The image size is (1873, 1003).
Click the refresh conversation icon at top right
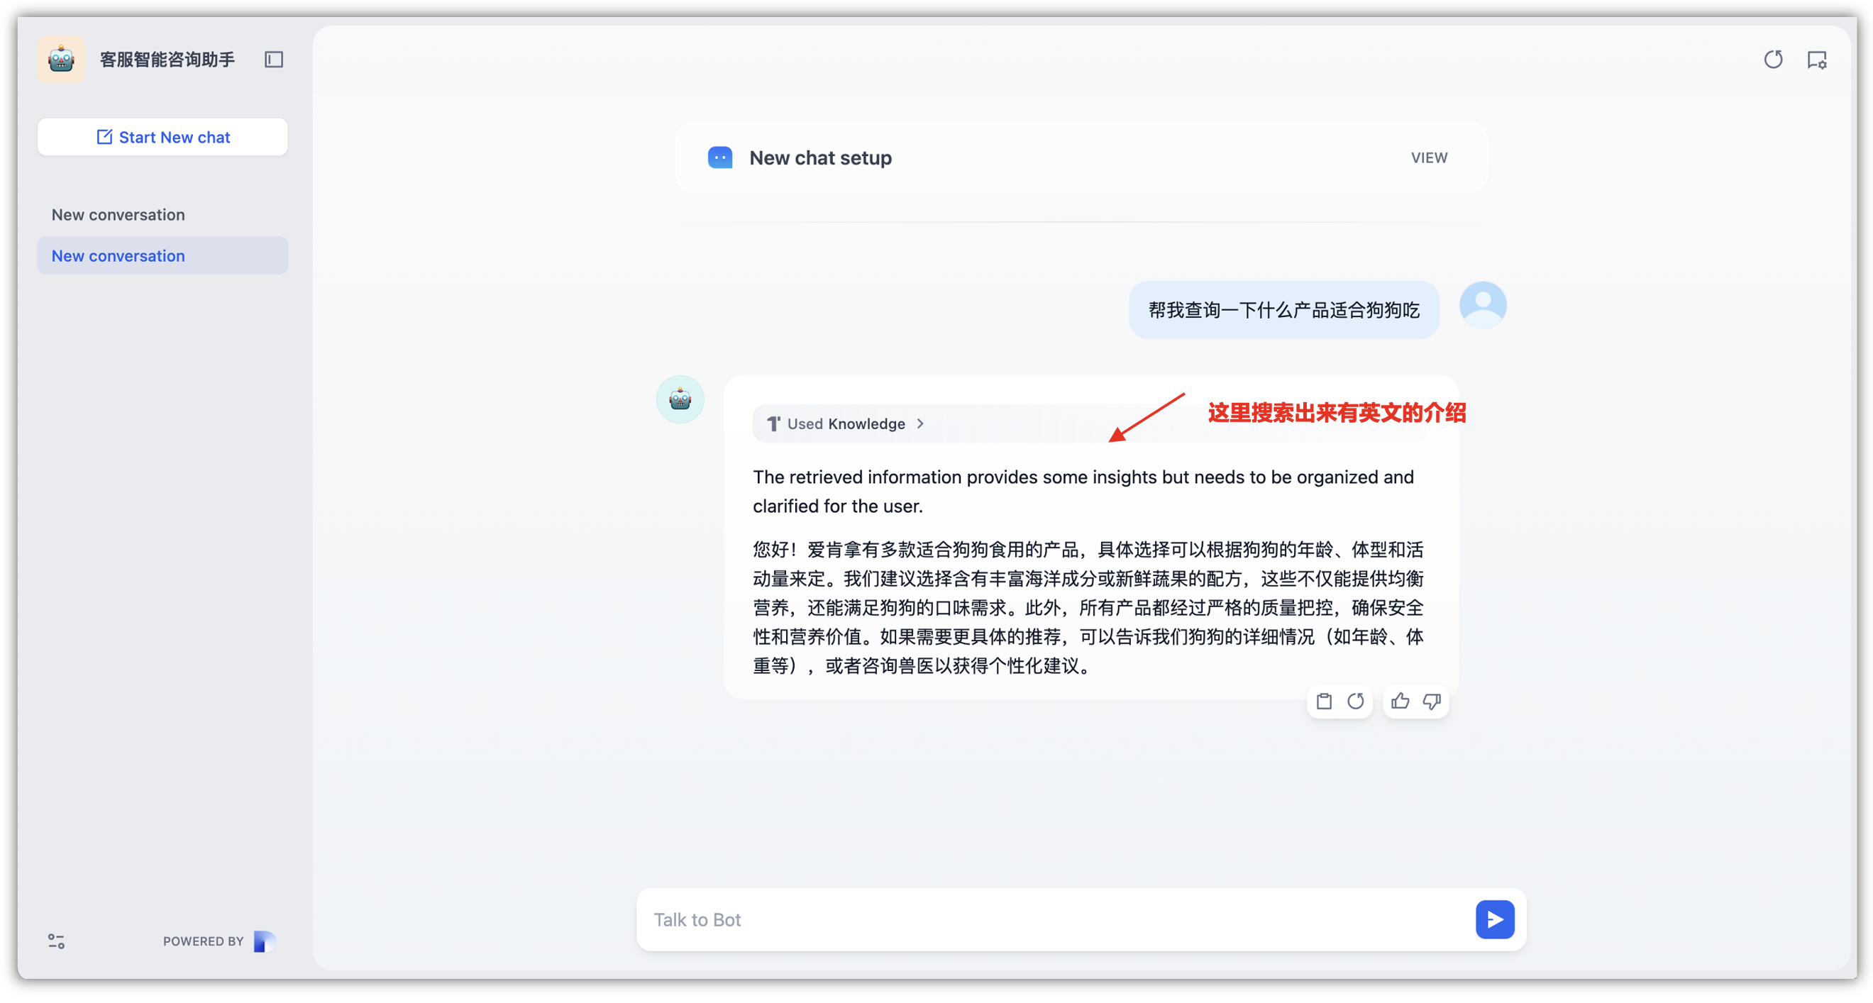click(1773, 60)
